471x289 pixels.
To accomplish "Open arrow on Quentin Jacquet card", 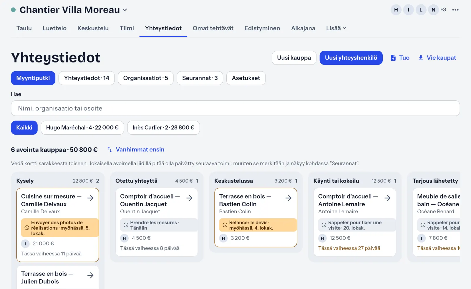I will (190, 198).
